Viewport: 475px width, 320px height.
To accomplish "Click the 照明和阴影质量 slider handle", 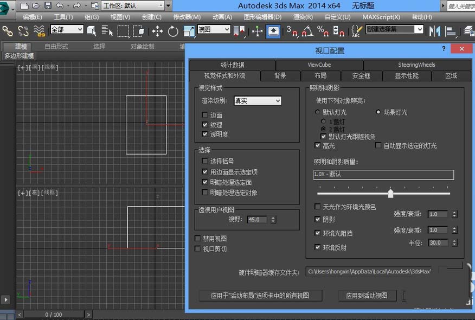I will click(390, 193).
